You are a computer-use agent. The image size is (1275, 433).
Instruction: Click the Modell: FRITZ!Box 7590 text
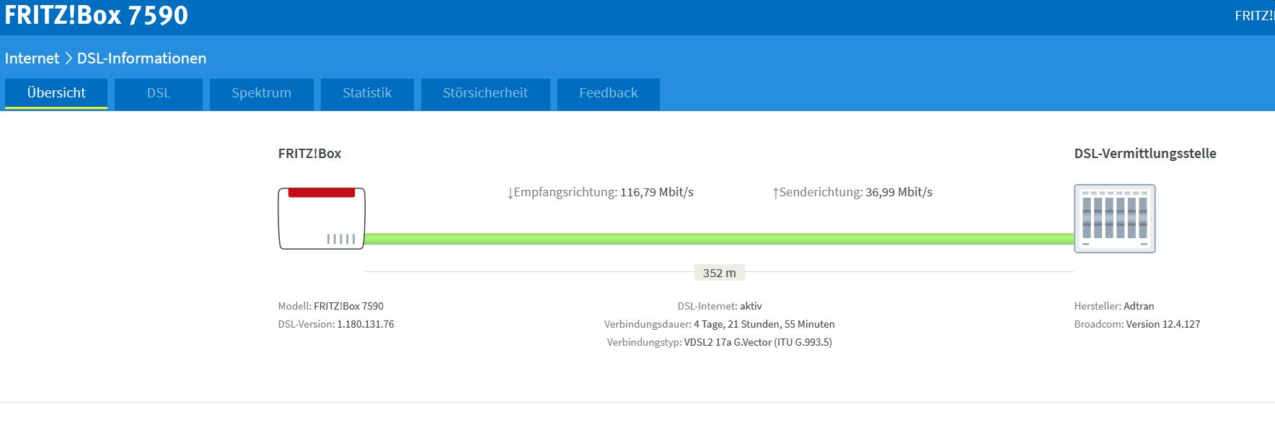point(331,306)
